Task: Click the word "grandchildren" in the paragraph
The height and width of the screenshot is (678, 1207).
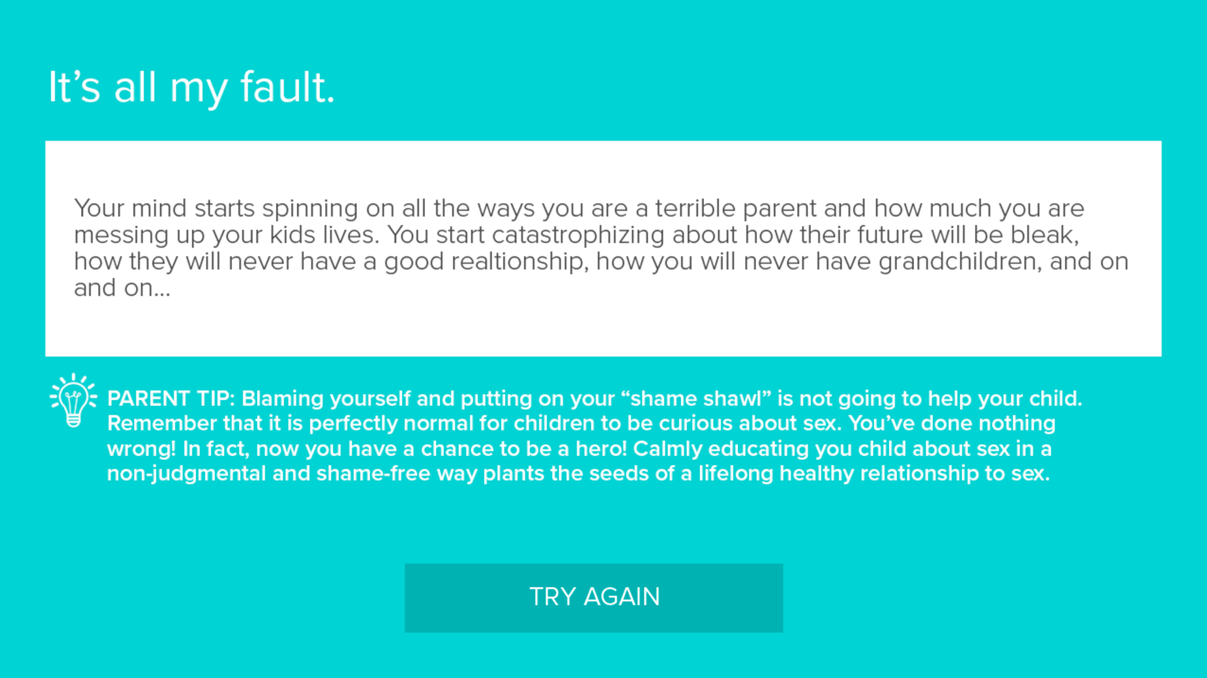Action: (x=956, y=261)
